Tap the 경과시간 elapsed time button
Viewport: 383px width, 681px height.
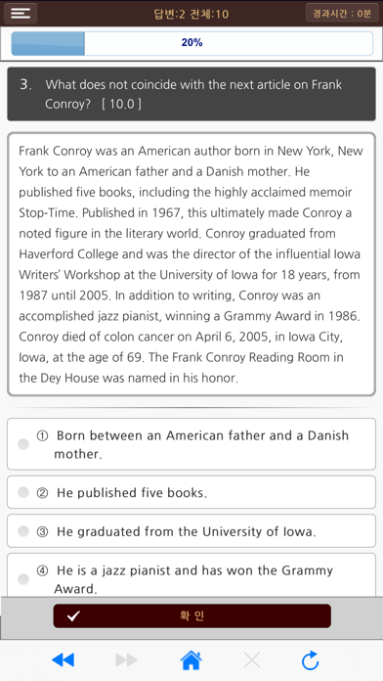coord(342,13)
